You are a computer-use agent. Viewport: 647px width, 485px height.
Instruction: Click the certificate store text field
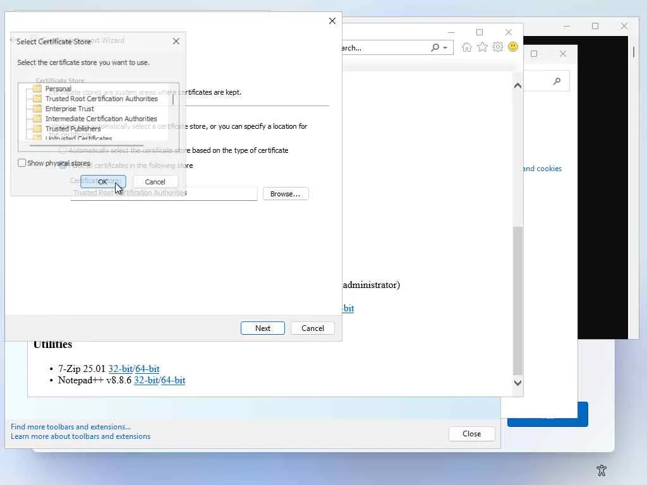click(x=164, y=193)
